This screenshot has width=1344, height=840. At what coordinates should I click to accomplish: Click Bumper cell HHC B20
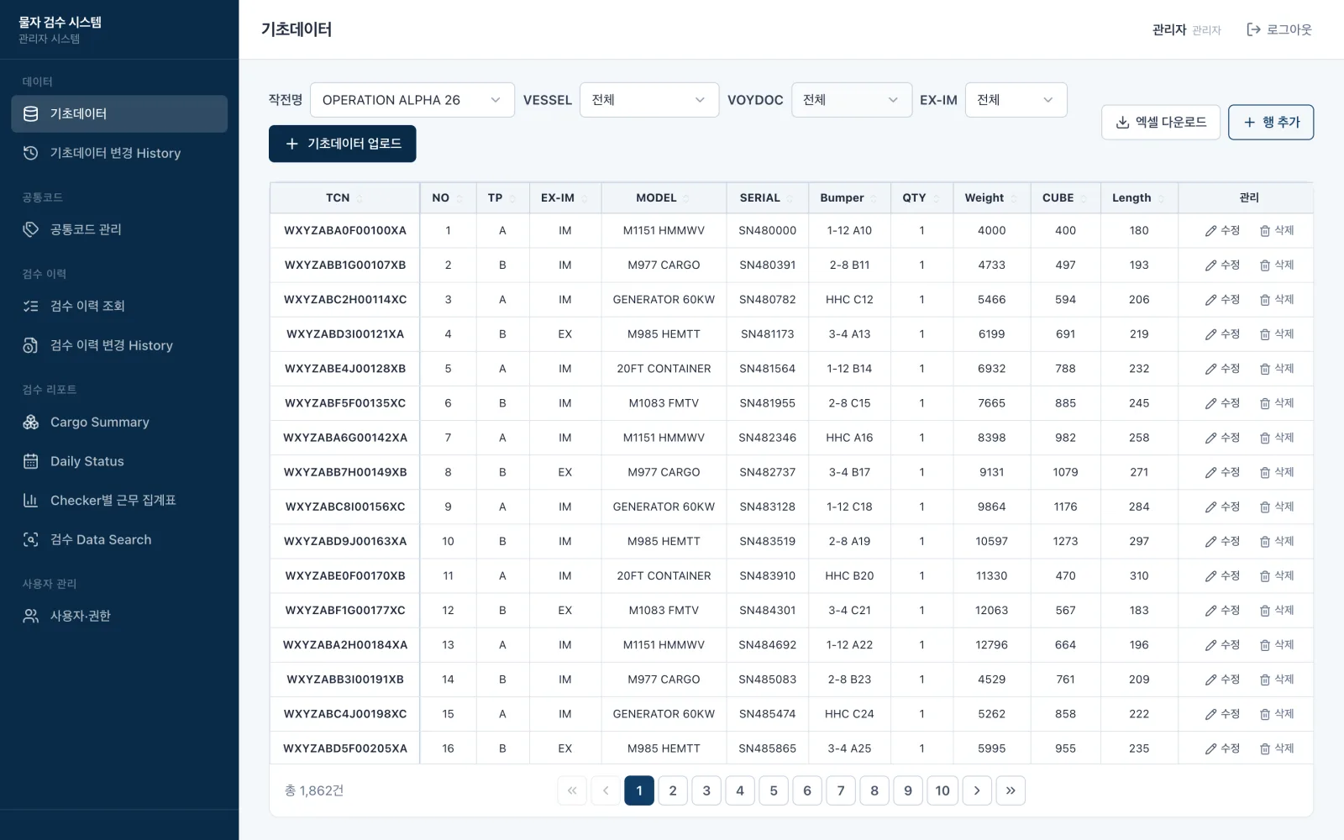pos(849,576)
